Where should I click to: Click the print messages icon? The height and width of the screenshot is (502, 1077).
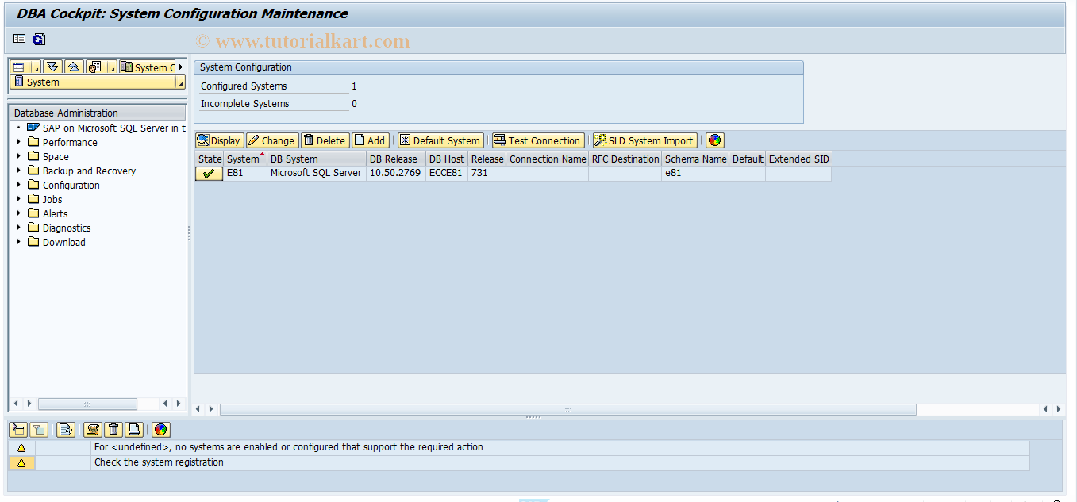coord(134,430)
